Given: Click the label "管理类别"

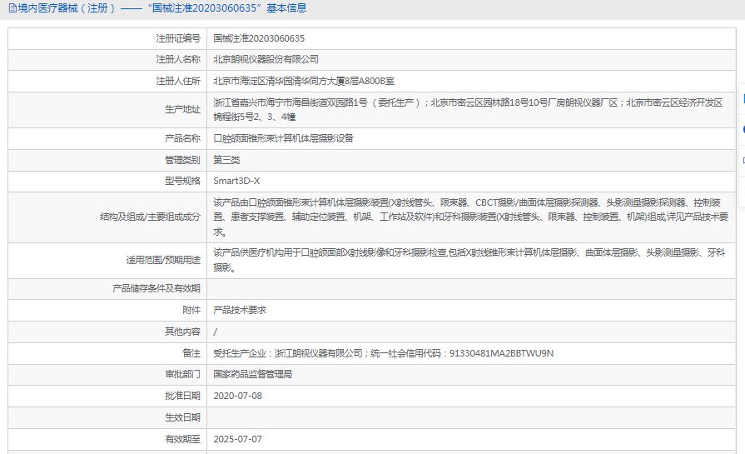Looking at the screenshot, I should coord(182,160).
